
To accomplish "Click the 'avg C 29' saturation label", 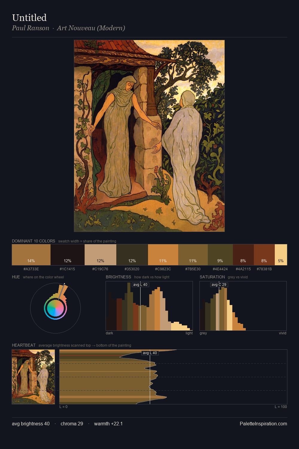I will (219, 285).
